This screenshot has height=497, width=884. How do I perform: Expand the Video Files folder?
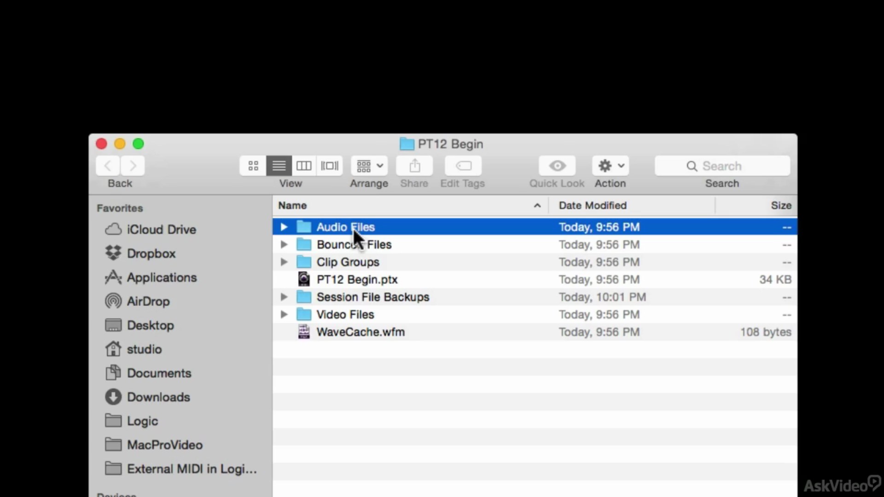pos(284,314)
